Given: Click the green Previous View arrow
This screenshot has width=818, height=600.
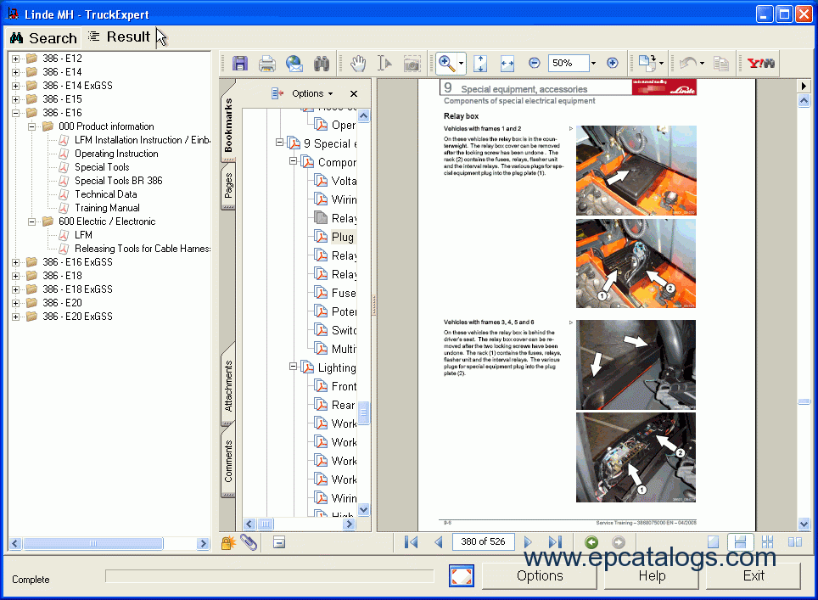Looking at the screenshot, I should (591, 542).
